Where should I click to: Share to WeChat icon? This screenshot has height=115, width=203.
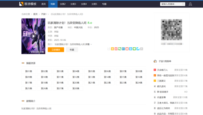120,49
